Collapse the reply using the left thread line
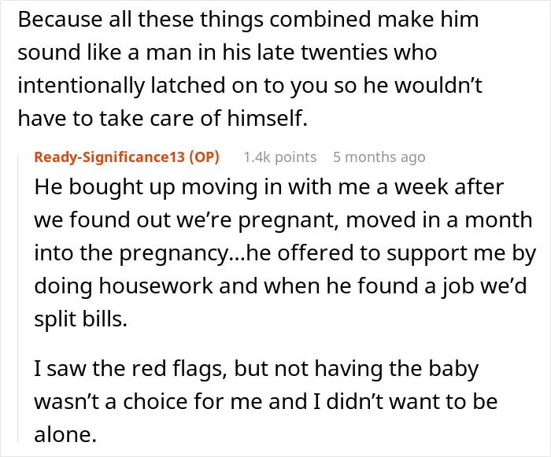Screen dimensions: 551x457 (18, 299)
